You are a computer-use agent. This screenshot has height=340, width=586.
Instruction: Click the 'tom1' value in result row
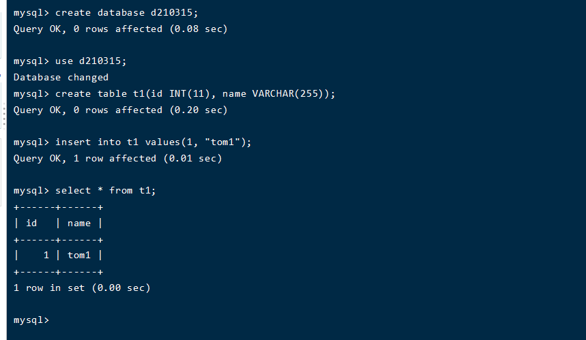click(78, 255)
